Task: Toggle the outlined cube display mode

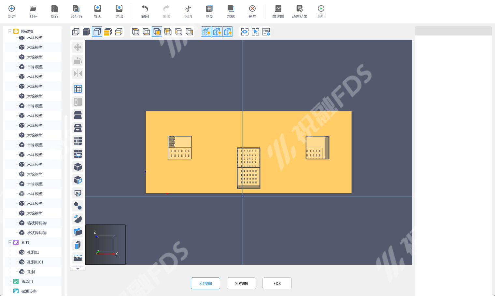Action: click(97, 32)
